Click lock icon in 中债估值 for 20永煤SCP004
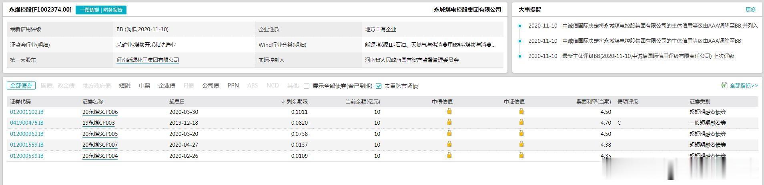The height and width of the screenshot is (185, 764). 449,155
